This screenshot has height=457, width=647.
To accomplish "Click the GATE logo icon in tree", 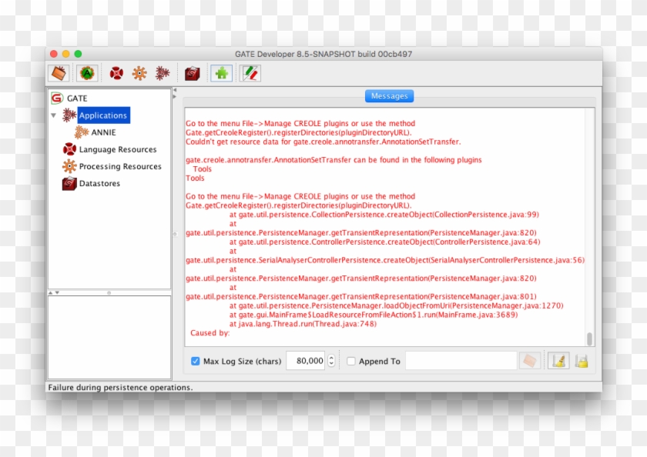I will (57, 98).
